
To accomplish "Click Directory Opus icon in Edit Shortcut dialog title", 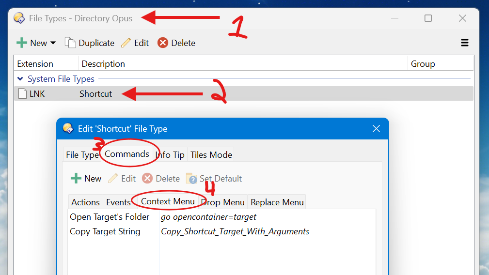I will [x=68, y=128].
